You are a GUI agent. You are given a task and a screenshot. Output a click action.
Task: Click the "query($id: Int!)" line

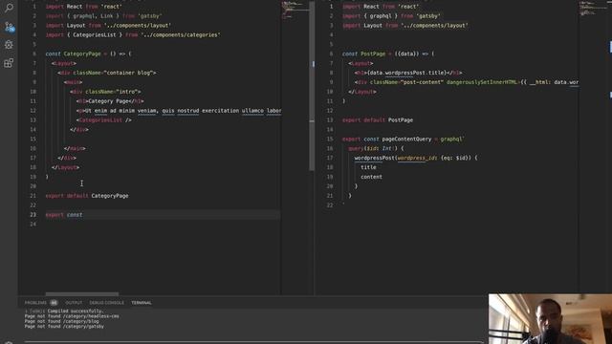tap(376, 149)
